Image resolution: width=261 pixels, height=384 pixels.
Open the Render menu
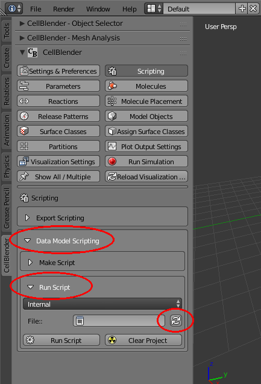(x=63, y=9)
